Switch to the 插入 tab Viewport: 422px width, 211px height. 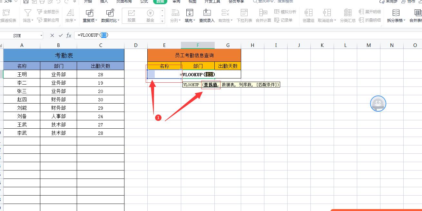[104, 2]
